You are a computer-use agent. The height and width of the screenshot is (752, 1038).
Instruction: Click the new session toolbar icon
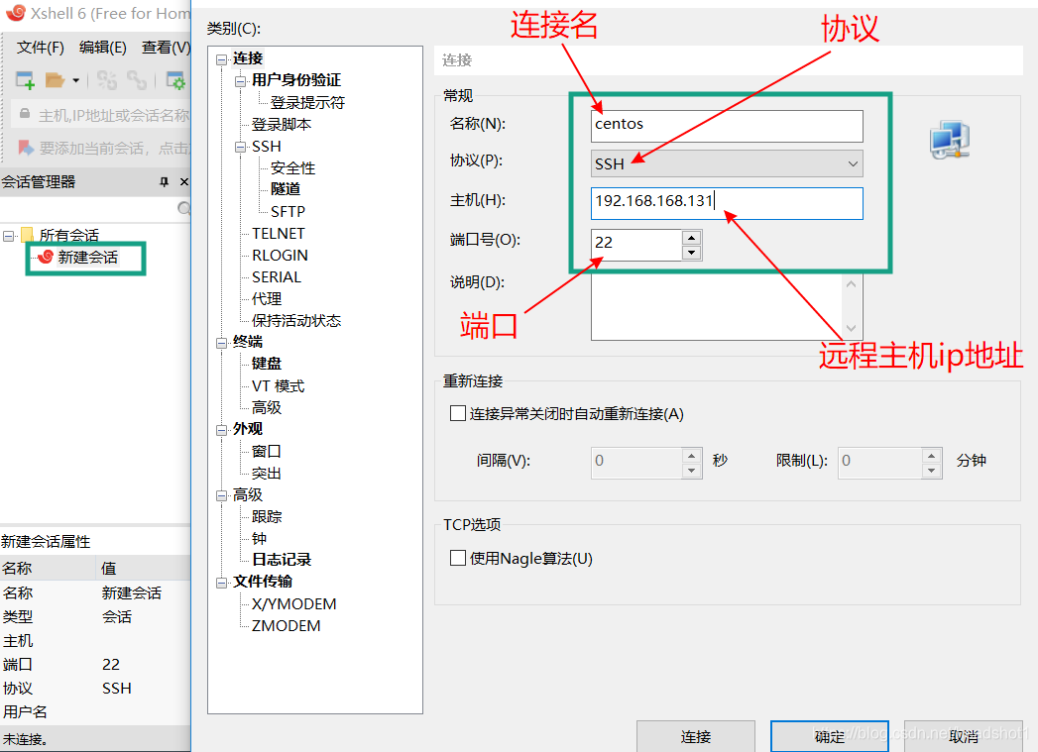click(x=25, y=80)
